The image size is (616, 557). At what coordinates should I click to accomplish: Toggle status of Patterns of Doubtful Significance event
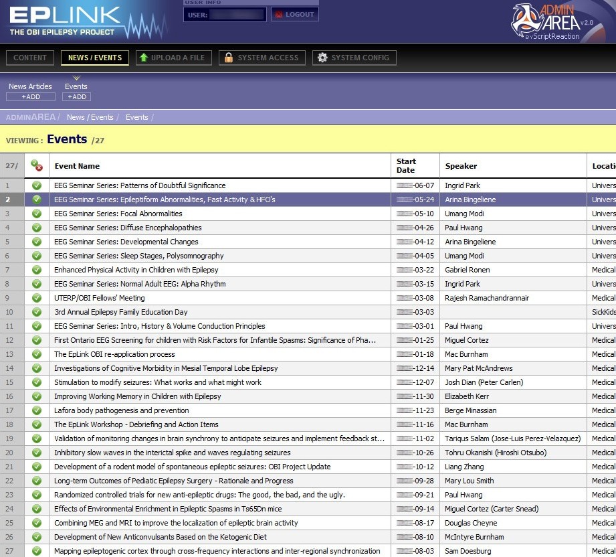pyautogui.click(x=37, y=185)
